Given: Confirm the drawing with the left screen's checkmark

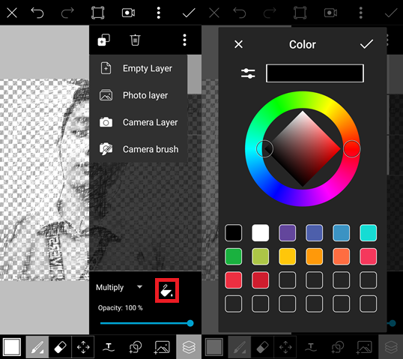Looking at the screenshot, I should click(189, 13).
